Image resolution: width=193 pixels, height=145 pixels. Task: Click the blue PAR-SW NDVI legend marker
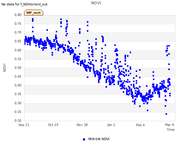point(84,139)
